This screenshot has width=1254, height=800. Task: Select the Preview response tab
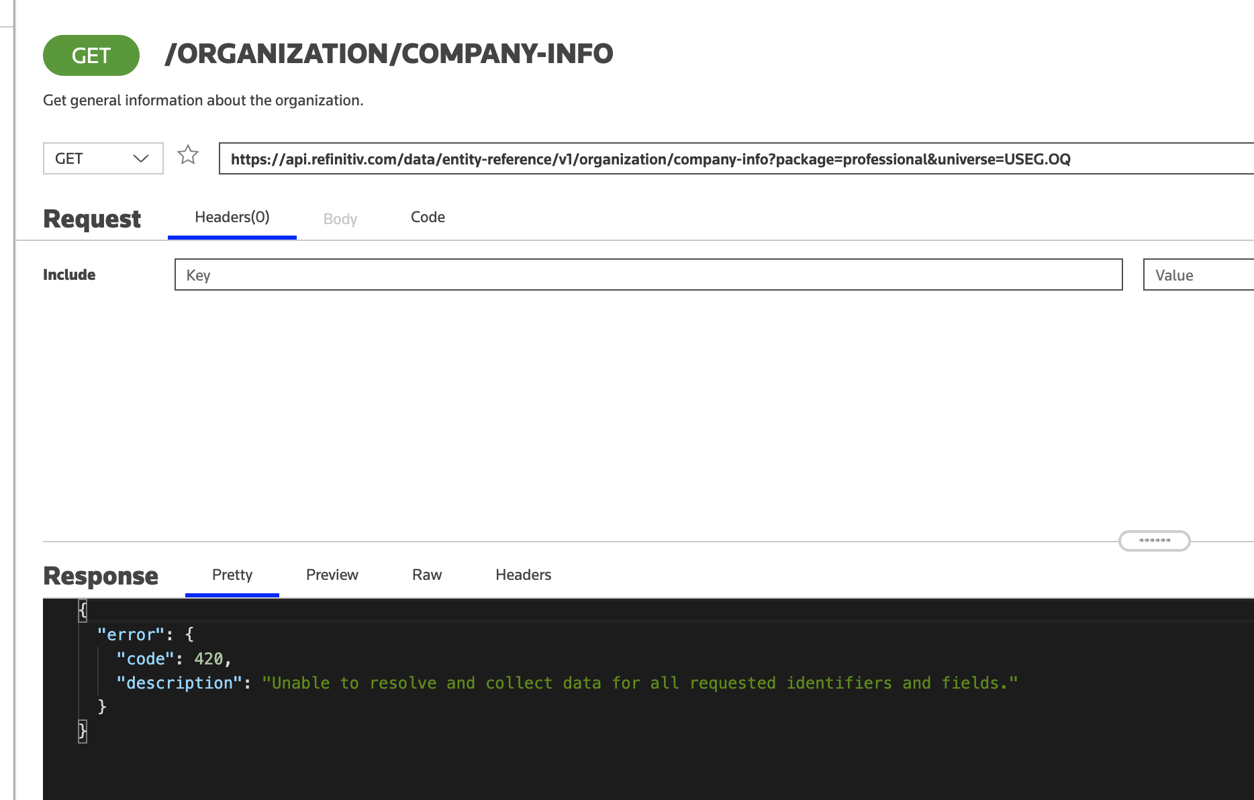[332, 575]
